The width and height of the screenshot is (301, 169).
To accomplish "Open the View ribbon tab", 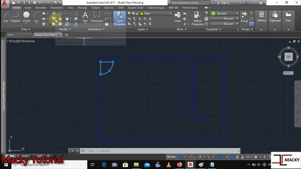I will point(70,8).
